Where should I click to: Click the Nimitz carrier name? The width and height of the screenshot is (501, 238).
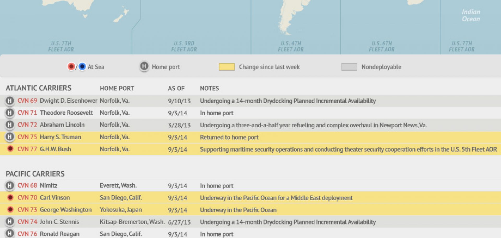49,185
